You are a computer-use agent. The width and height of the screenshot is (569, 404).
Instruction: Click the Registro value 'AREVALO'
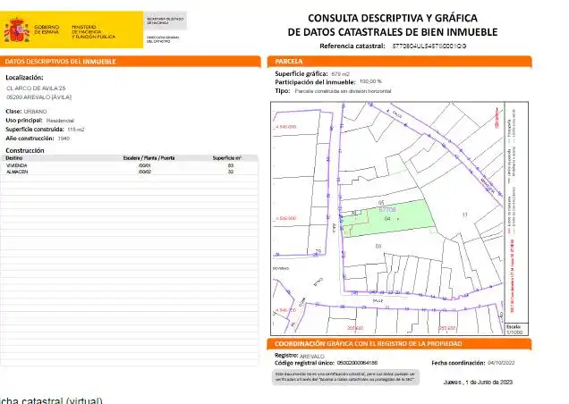(x=311, y=357)
